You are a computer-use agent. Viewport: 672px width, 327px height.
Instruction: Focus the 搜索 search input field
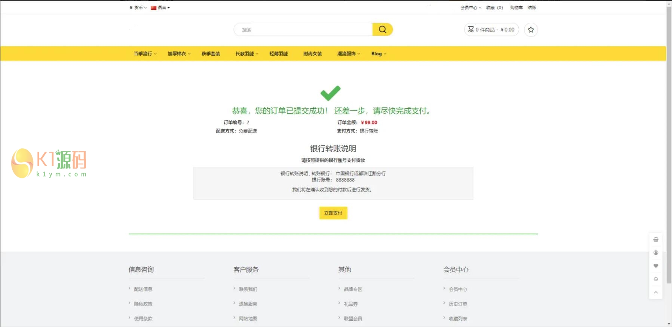point(303,30)
